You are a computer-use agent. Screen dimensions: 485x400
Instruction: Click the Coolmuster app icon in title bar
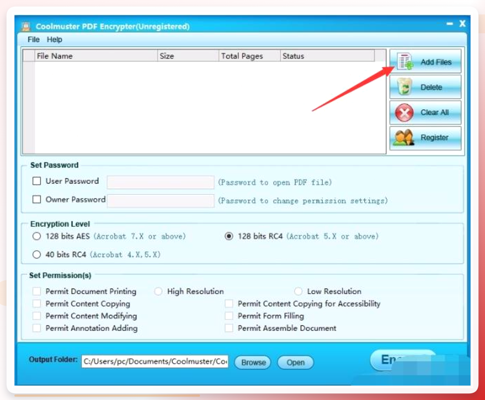26,27
